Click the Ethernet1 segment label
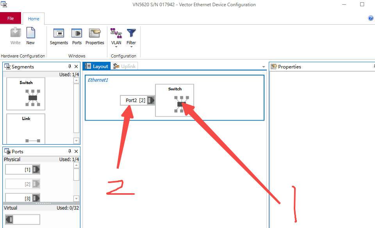 (x=98, y=80)
